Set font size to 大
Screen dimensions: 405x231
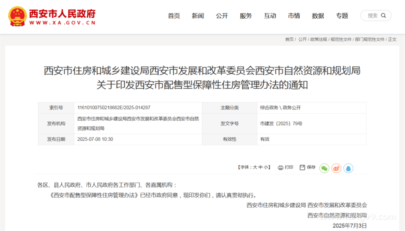click(255, 167)
